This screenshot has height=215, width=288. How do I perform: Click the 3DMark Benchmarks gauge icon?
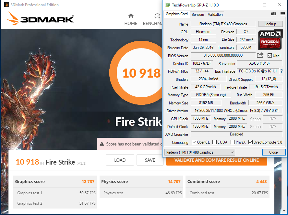[157, 16]
